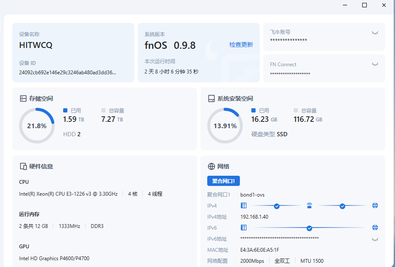Click the bond1-ovs interface name
This screenshot has width=395, height=267.
253,195
